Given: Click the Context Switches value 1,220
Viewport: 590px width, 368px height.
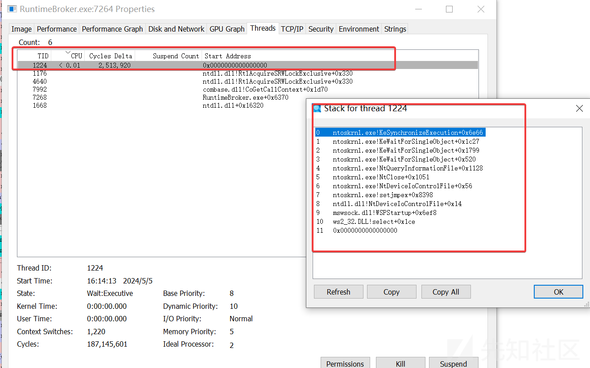Looking at the screenshot, I should tap(96, 332).
